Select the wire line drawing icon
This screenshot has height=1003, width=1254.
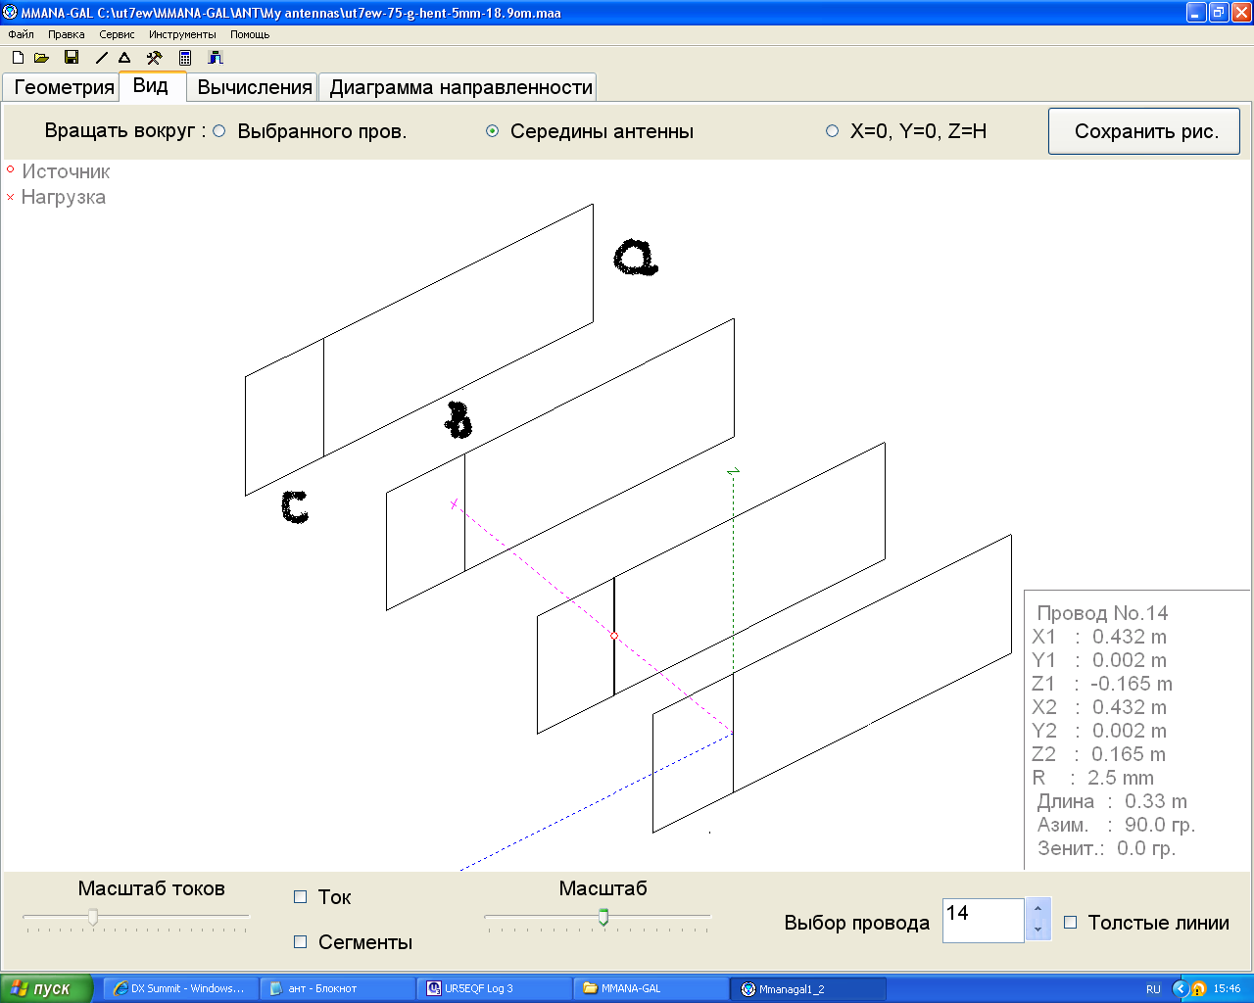click(x=101, y=58)
